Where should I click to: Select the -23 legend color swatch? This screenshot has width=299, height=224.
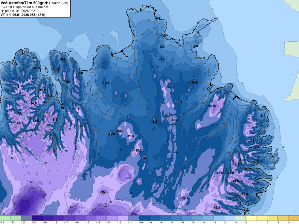pos(5,218)
